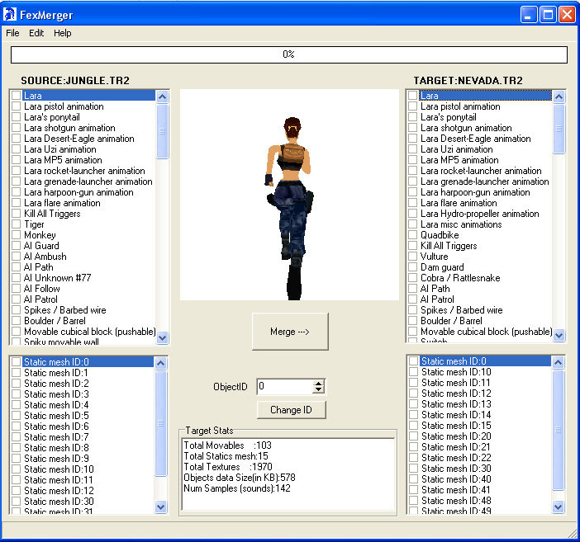This screenshot has height=542, width=580.
Task: Close the FexMerger window
Action: pos(567,15)
